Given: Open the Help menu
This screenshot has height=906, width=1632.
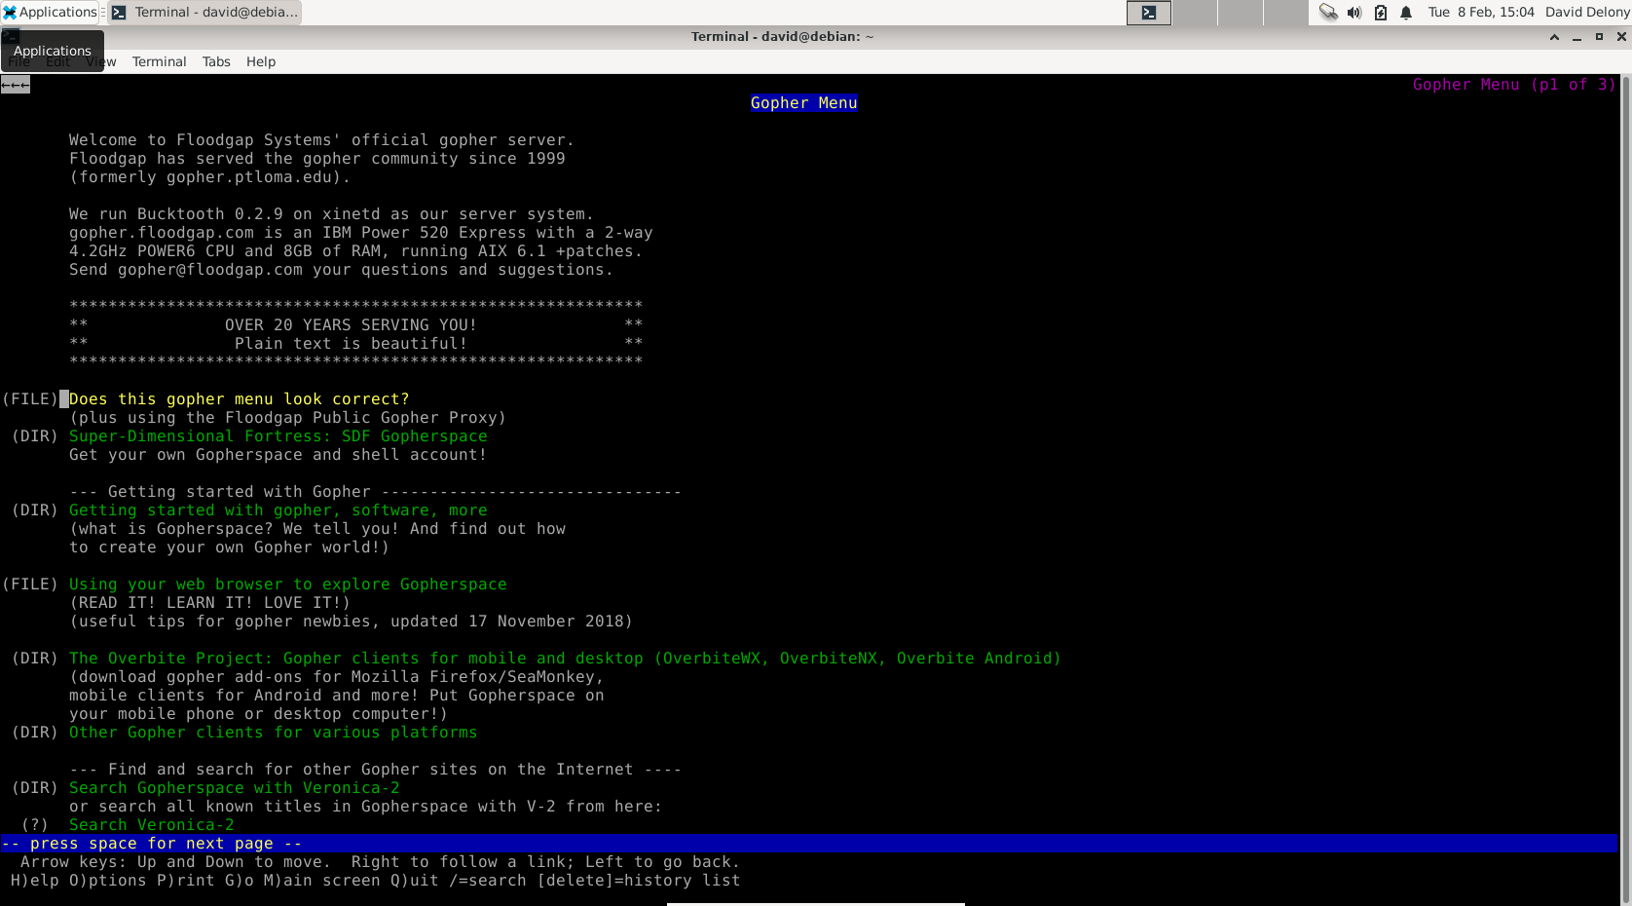Looking at the screenshot, I should click(x=260, y=61).
